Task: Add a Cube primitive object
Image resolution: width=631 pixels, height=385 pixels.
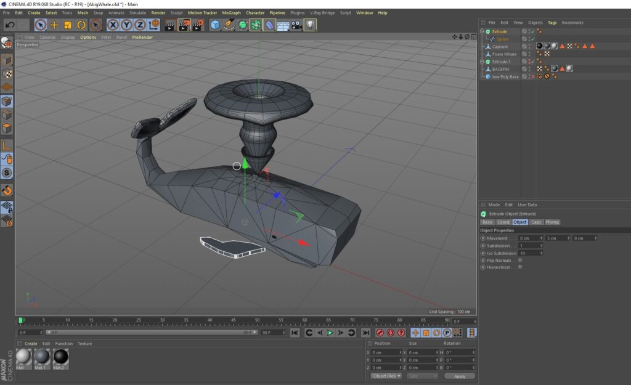Action: (x=215, y=25)
